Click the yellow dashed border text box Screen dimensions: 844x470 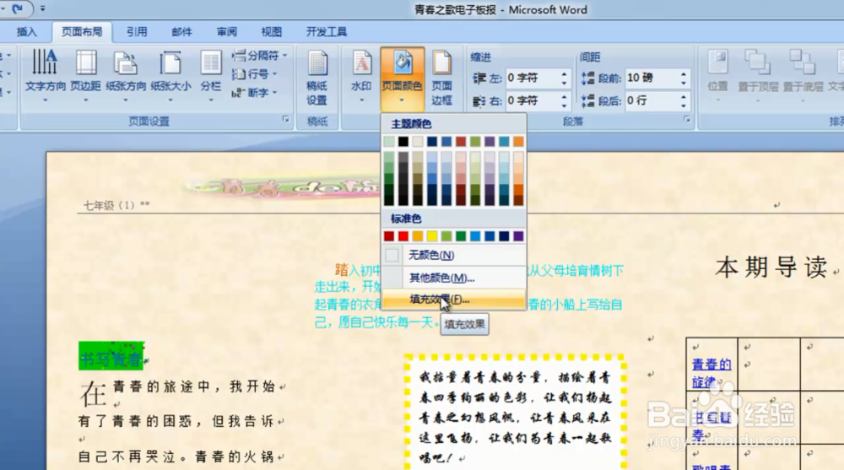pos(515,412)
